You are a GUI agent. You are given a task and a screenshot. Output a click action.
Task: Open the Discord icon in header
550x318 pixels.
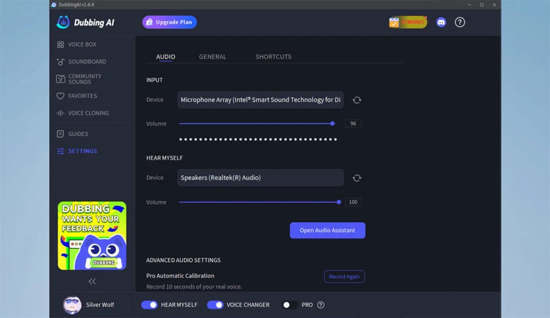point(441,22)
